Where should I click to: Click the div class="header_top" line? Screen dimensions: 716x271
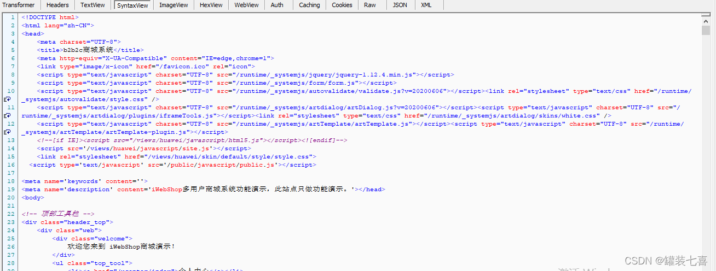pyautogui.click(x=67, y=222)
